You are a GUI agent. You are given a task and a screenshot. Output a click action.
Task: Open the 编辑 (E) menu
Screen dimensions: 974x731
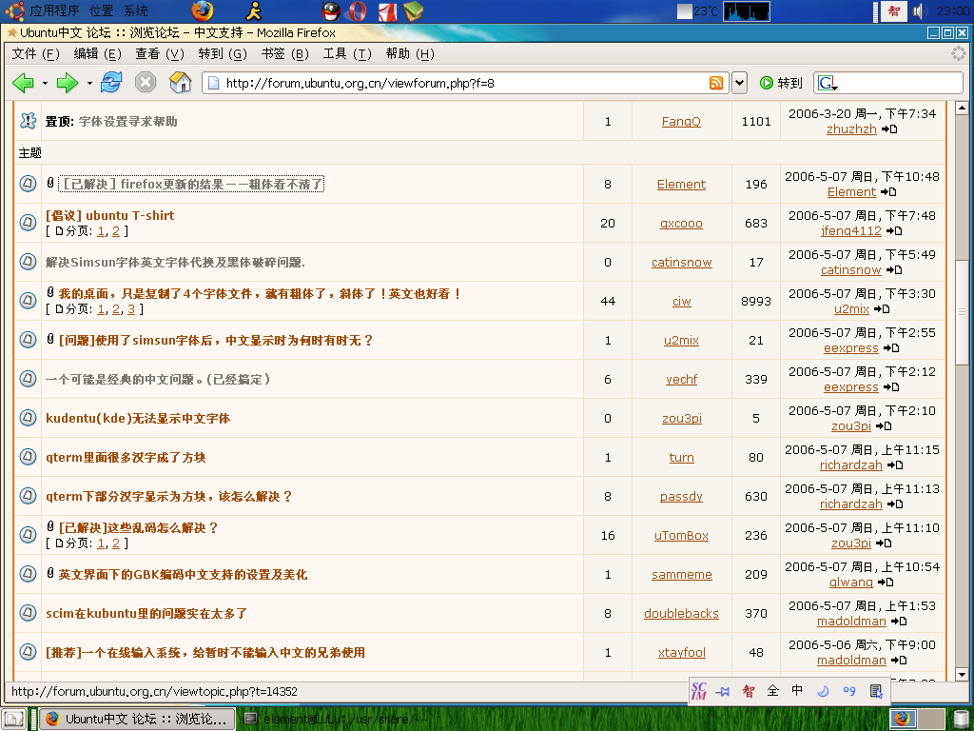(98, 54)
